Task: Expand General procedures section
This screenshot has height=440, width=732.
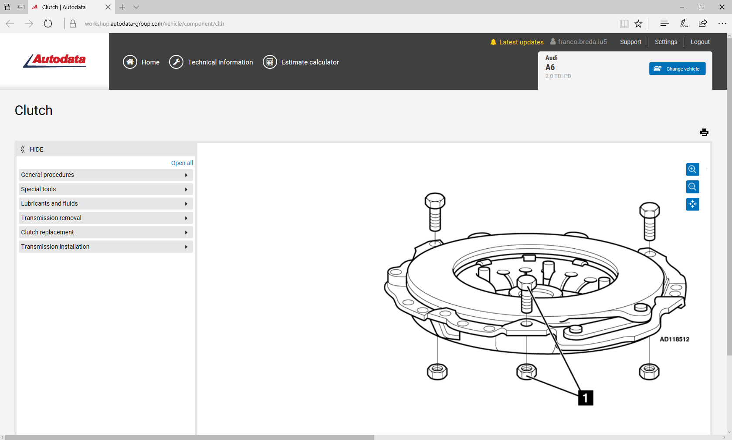Action: (x=106, y=175)
